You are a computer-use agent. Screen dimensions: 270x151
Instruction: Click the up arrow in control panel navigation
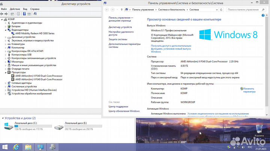point(121,10)
